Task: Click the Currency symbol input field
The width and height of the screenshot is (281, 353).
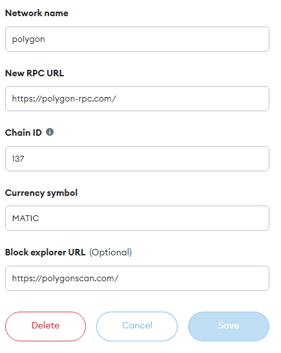Action: coord(137,218)
